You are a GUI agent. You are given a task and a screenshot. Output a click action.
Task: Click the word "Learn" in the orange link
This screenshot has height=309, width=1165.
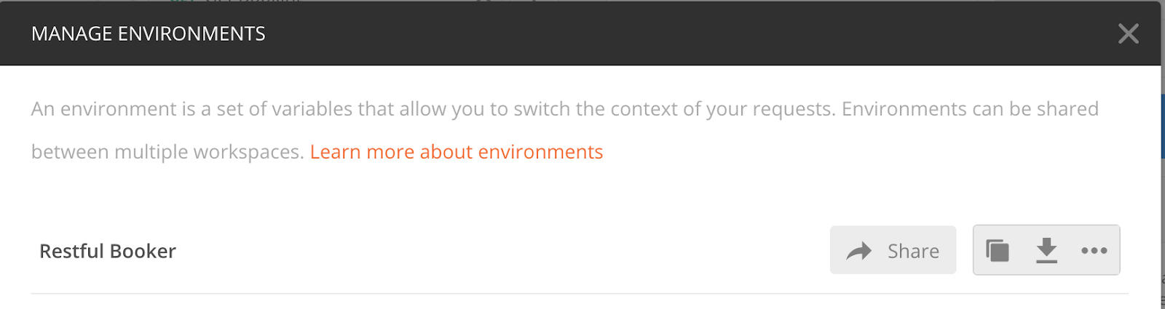336,152
